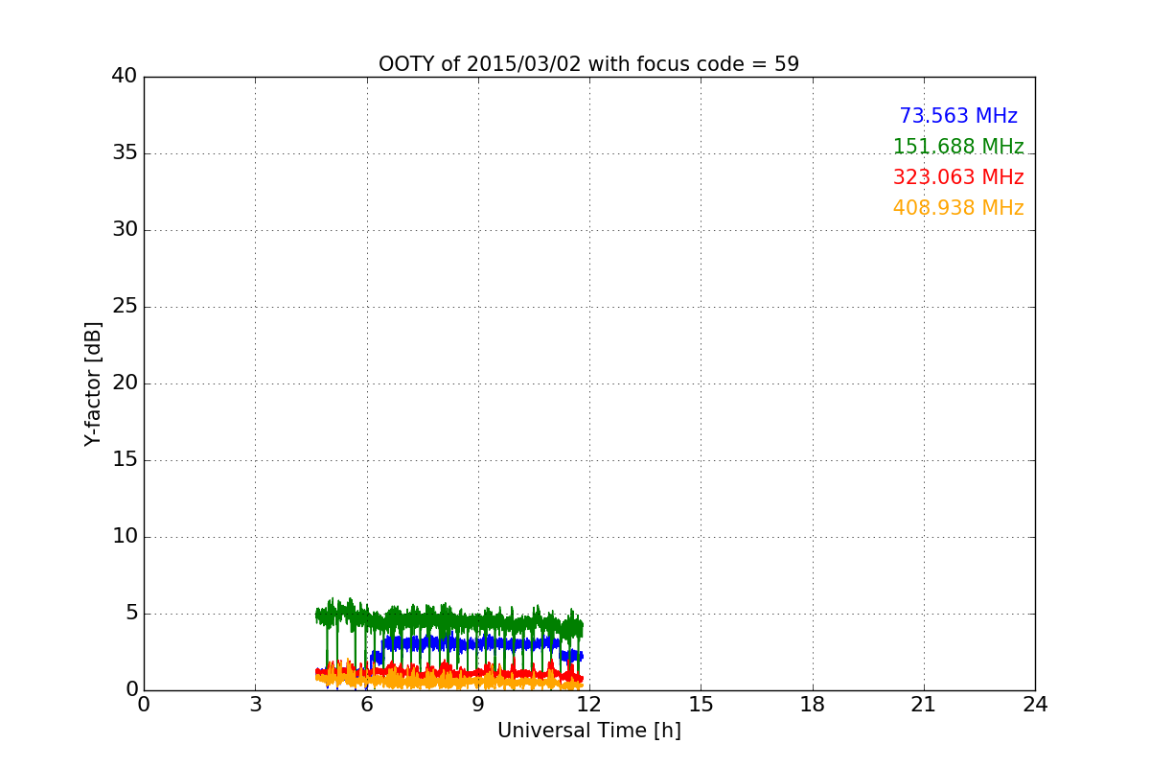Click the y-axis tick label 20
This screenshot has width=1150, height=767.
[x=125, y=383]
